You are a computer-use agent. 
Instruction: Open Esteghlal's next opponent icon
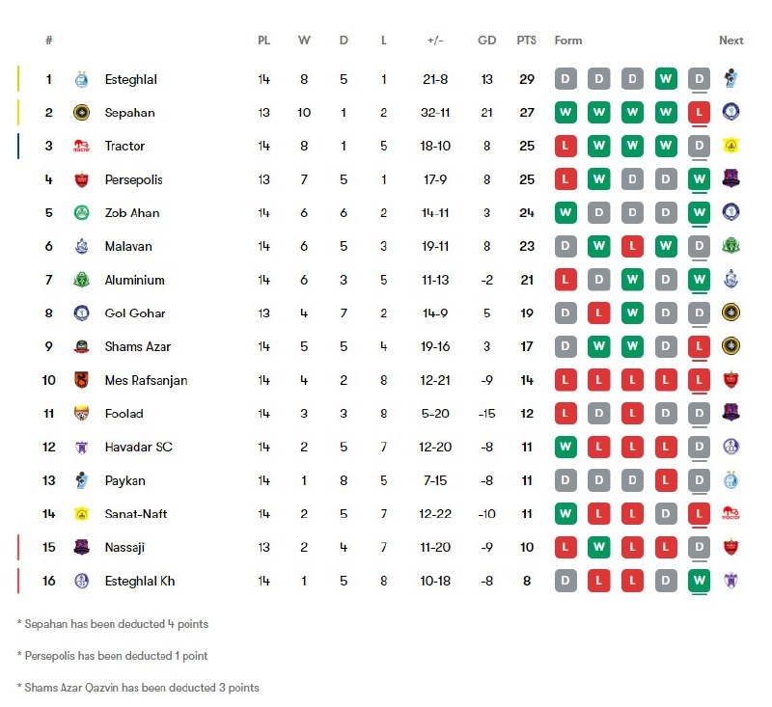(x=731, y=79)
